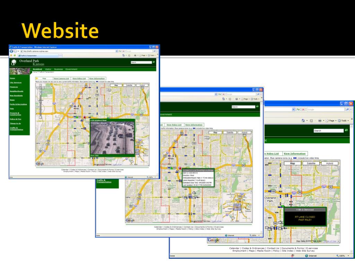Select Satellite view in middle window map
Screen dimensions: 355x266
point(230,133)
